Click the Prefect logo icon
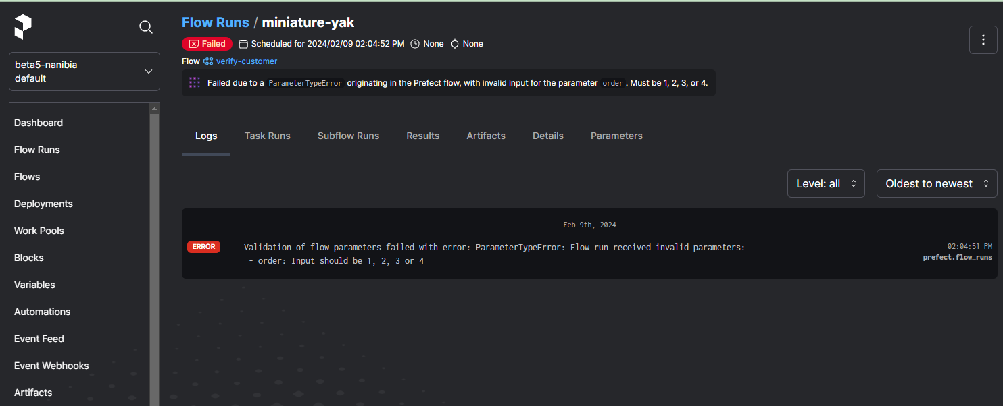 23,27
